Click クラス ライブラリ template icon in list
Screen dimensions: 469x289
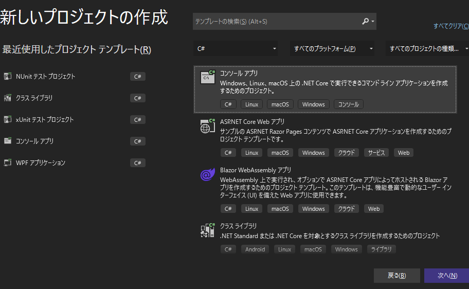[208, 230]
